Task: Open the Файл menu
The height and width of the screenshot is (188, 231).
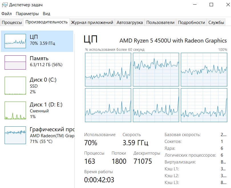Action: pyautogui.click(x=7, y=14)
